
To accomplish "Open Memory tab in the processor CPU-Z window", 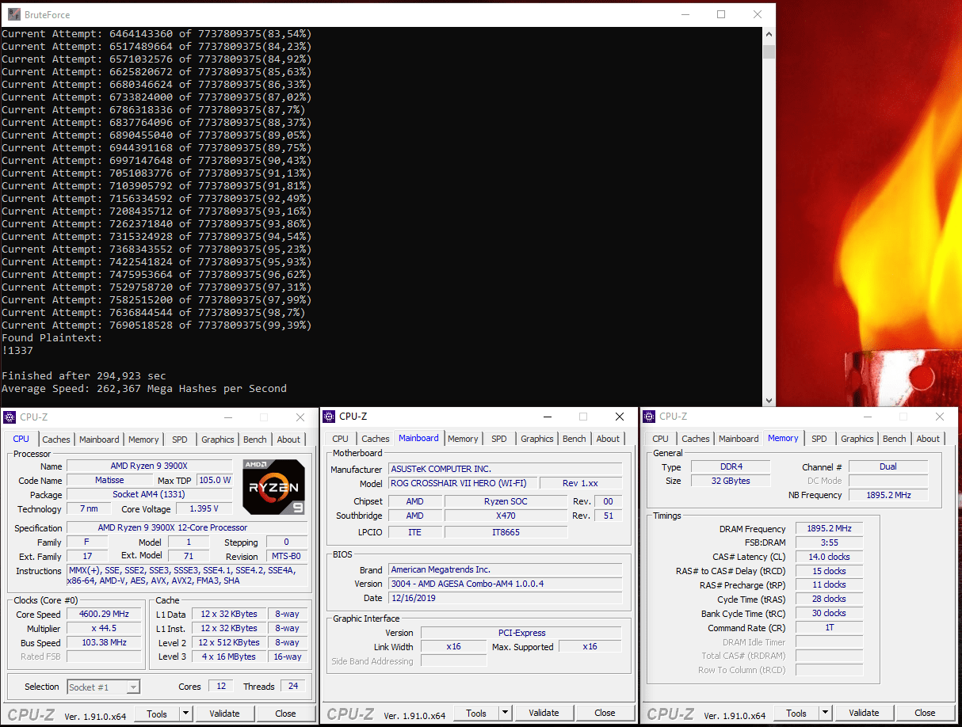I will 143,440.
